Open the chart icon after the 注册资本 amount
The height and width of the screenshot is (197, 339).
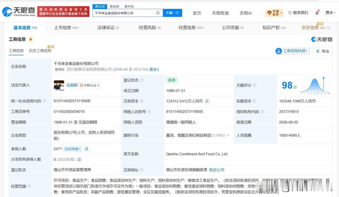207,101
